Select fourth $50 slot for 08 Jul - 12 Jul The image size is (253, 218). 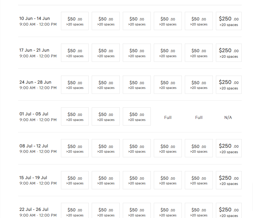pyautogui.click(x=168, y=148)
